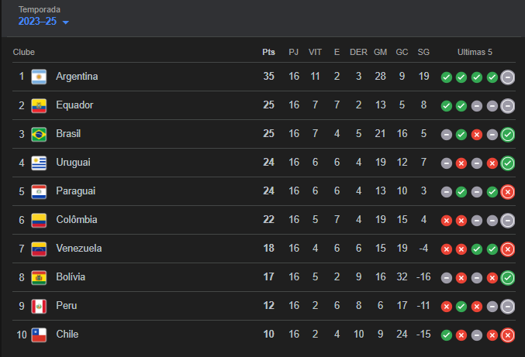
Task: Click Chile's latest match loss indicator
Action: 508,335
